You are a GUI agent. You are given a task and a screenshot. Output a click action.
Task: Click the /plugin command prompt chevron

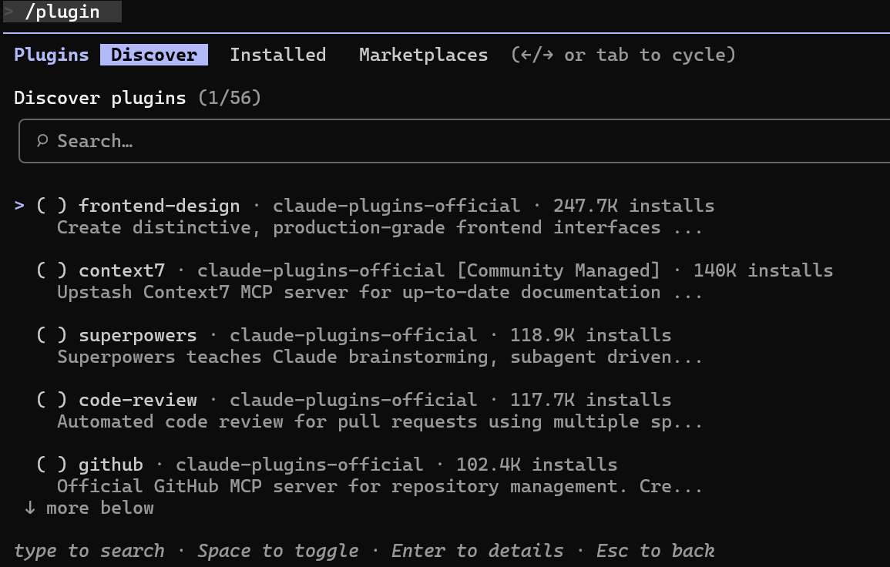(9, 12)
